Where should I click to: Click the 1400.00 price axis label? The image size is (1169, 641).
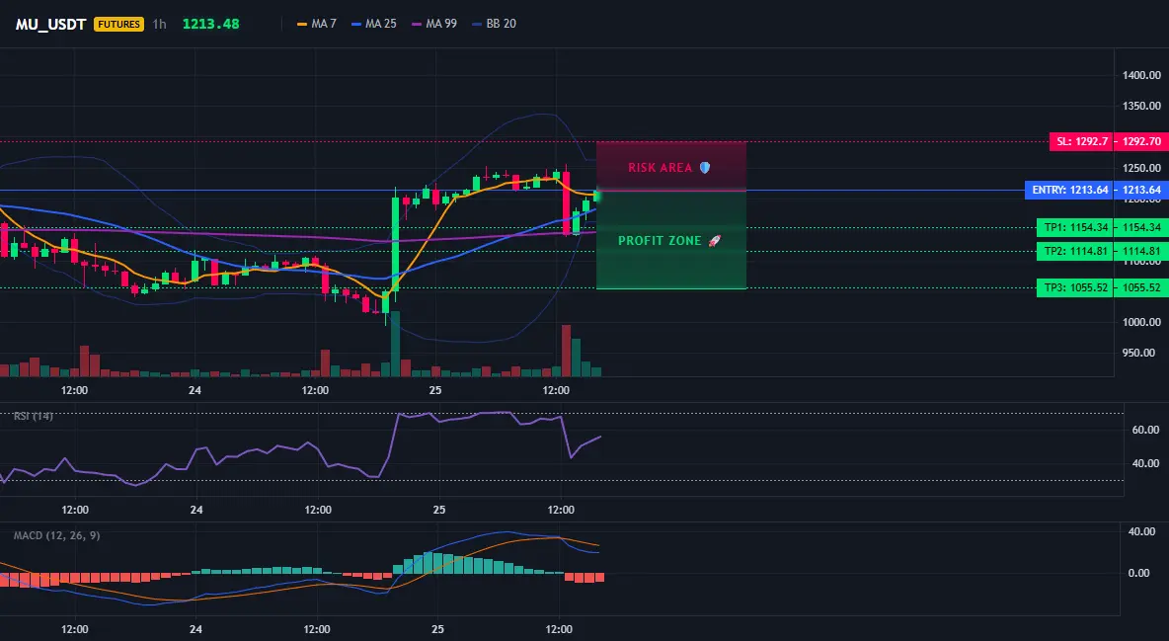coord(1141,75)
